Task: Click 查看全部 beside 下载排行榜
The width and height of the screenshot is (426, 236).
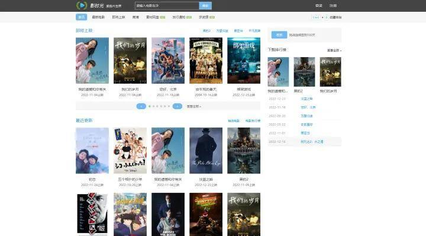Action: coord(334,50)
